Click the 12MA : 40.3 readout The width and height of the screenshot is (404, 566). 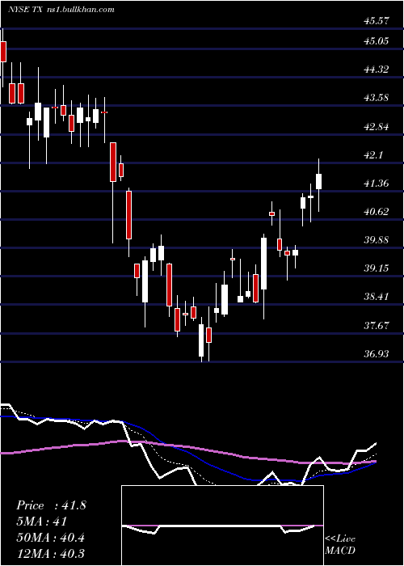point(50,554)
